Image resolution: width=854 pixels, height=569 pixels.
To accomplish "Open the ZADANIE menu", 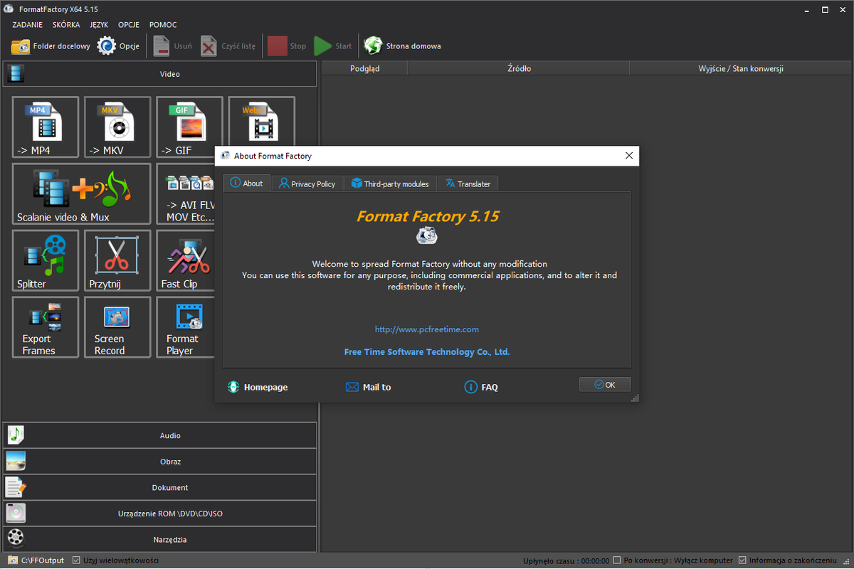I will [x=28, y=25].
